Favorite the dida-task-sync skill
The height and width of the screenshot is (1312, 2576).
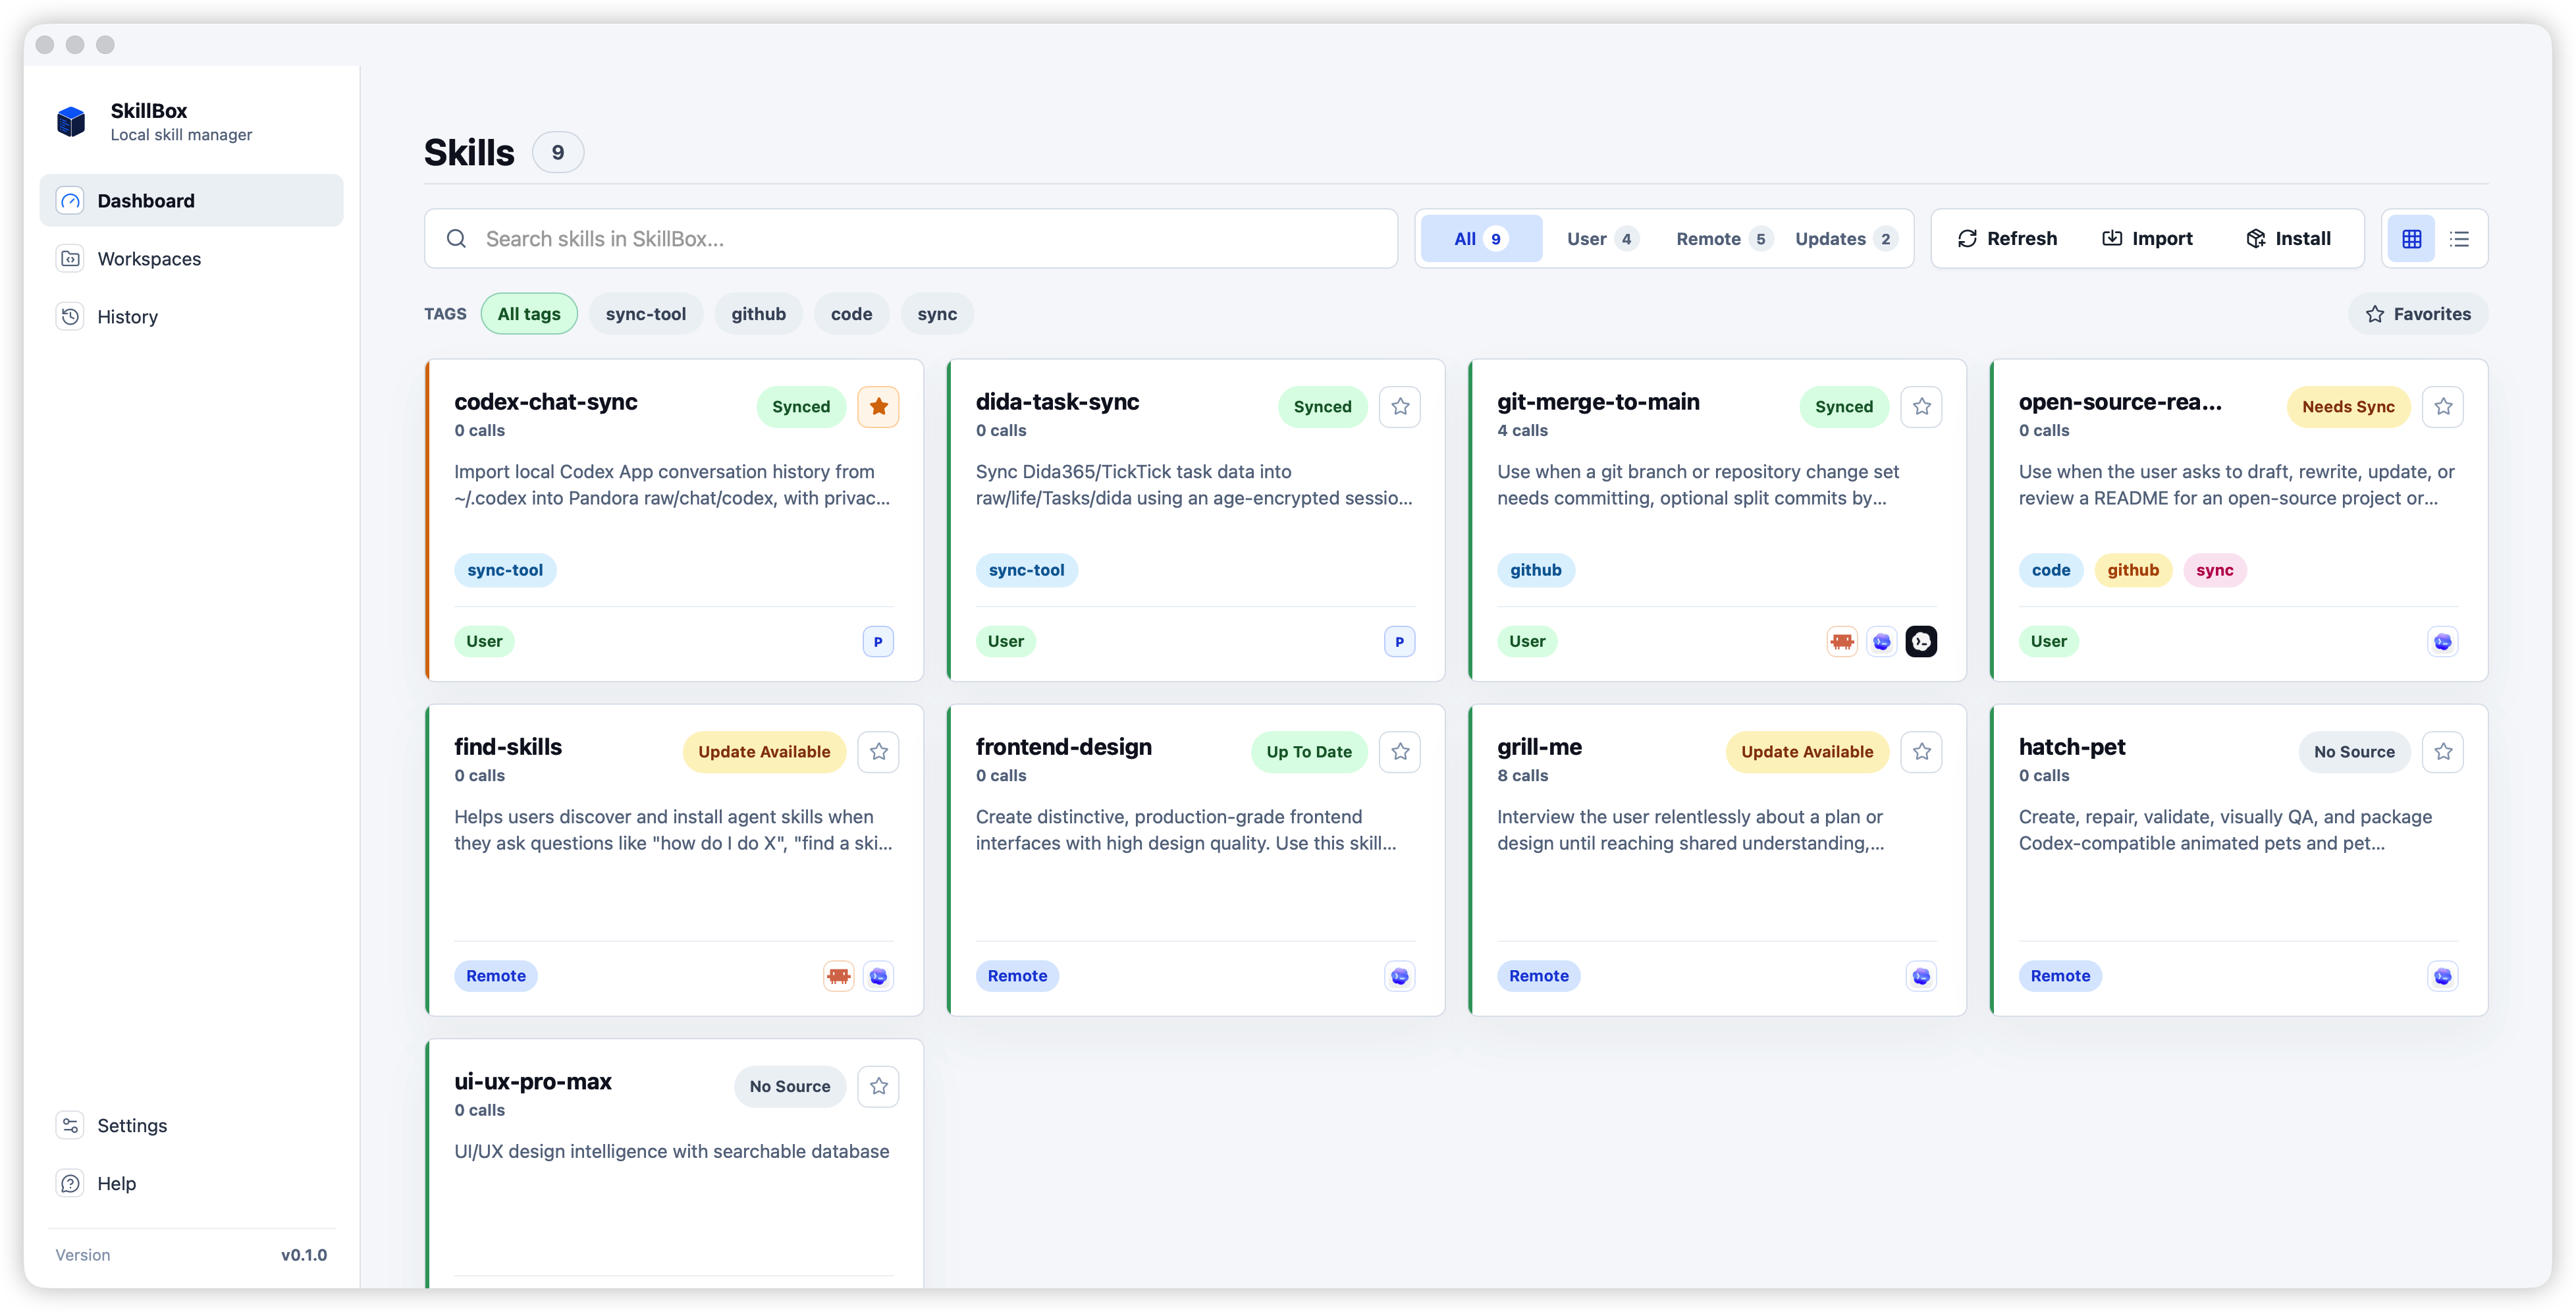tap(1400, 407)
